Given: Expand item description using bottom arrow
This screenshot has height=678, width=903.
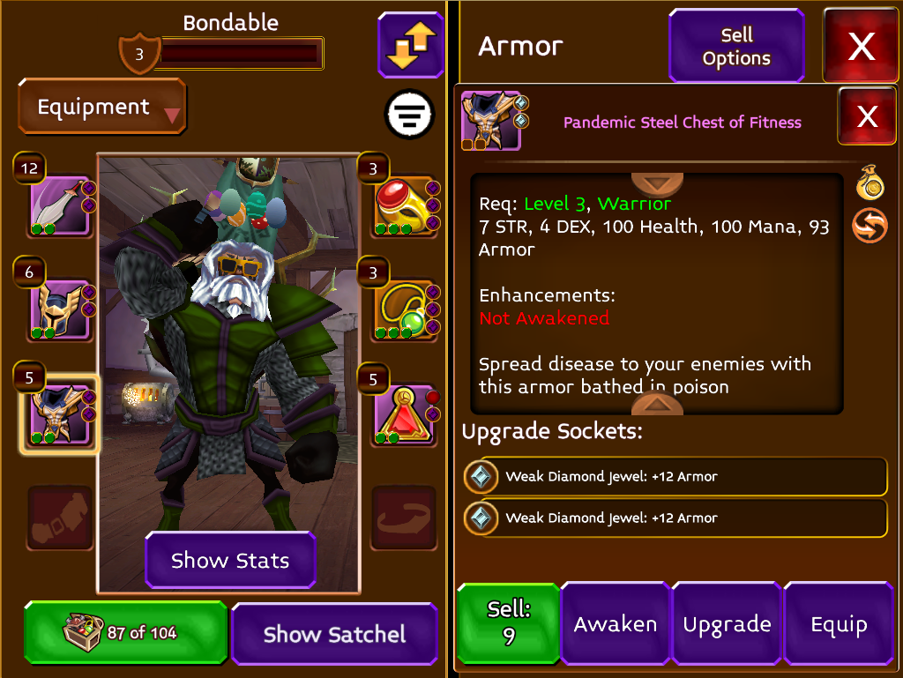Looking at the screenshot, I should (657, 404).
